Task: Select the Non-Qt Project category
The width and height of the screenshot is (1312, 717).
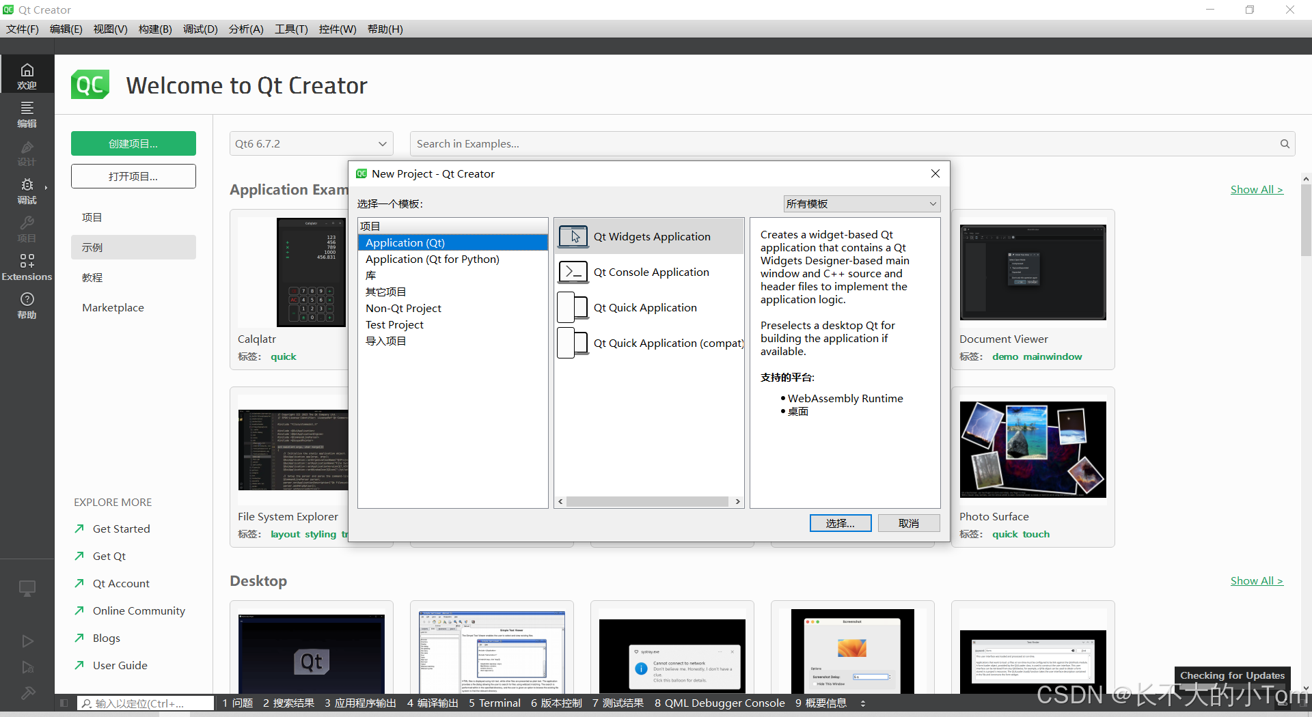Action: pos(453,308)
